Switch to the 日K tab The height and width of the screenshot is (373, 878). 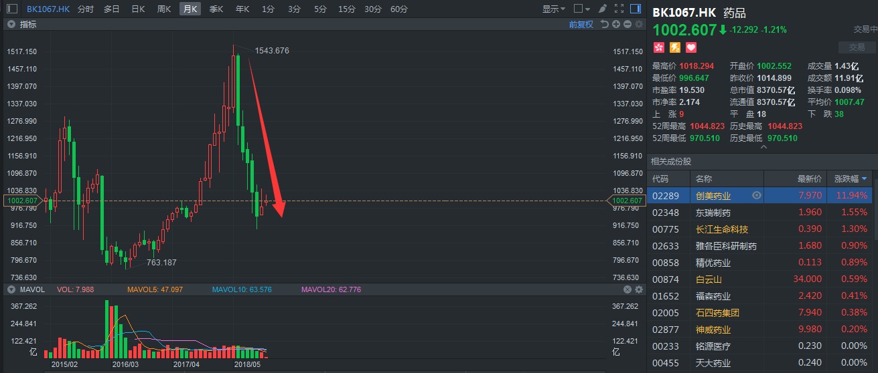(x=138, y=9)
